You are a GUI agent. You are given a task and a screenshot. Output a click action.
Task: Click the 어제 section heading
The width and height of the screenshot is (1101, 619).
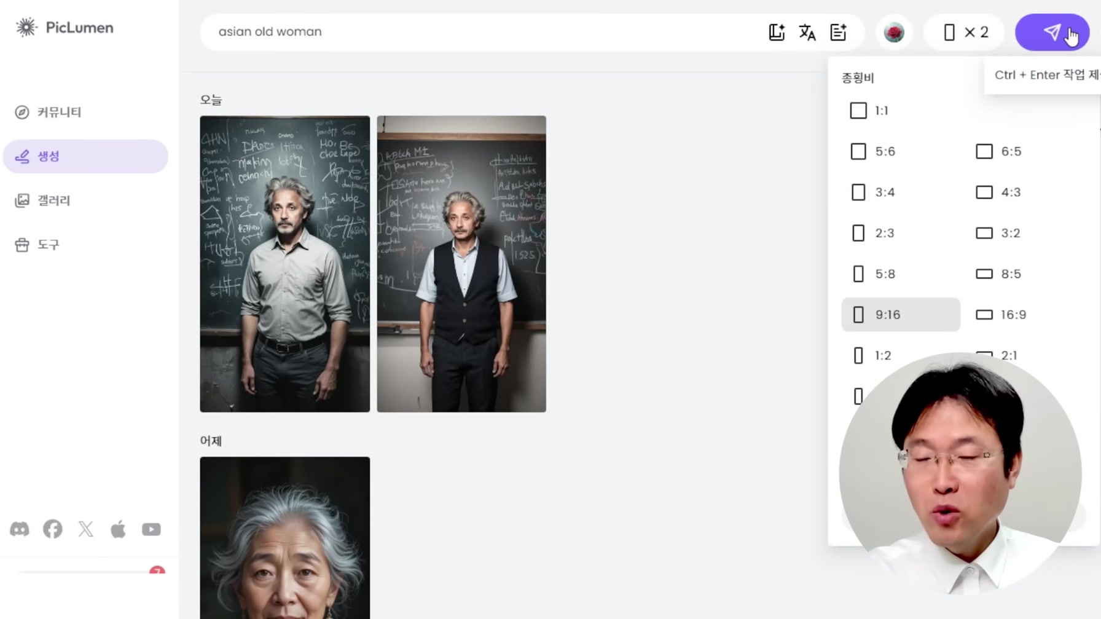[211, 441]
